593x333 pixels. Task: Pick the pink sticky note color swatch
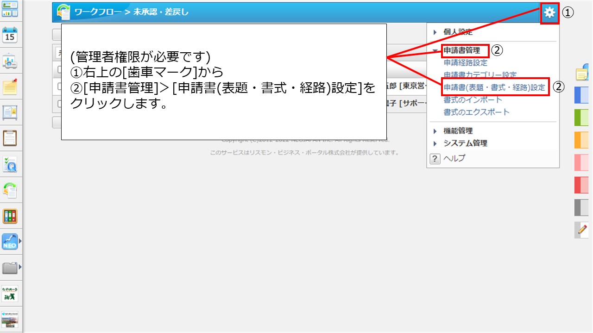click(x=582, y=162)
